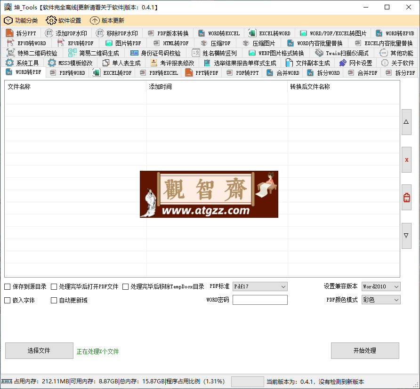Switch to PDF转PPT tab
Image resolution: width=420 pixels, height=389 pixels.
(x=242, y=73)
